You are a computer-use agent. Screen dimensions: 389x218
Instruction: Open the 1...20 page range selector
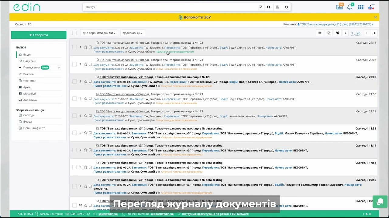click(356, 33)
